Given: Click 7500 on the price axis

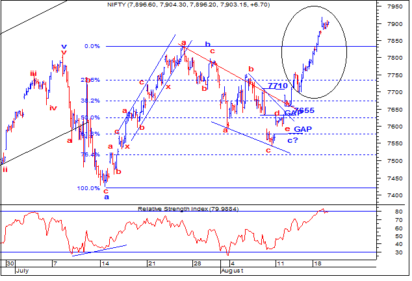Looking at the screenshot, I should (x=395, y=161).
